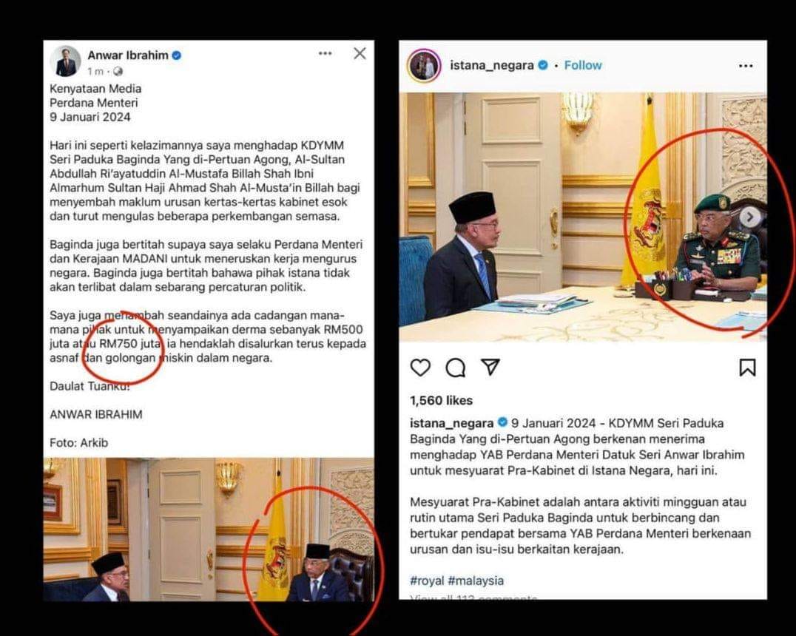Open istana_negara profile picture
Screen dimensions: 796x636
click(x=423, y=66)
